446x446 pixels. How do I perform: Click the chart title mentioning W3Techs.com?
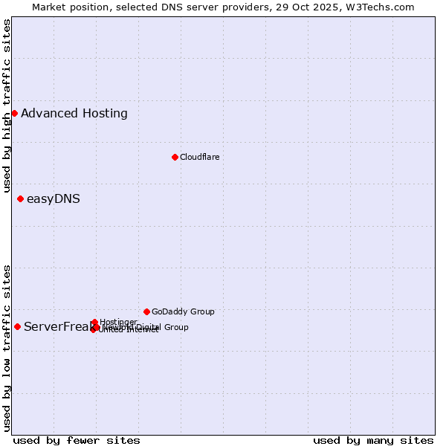(x=223, y=7)
